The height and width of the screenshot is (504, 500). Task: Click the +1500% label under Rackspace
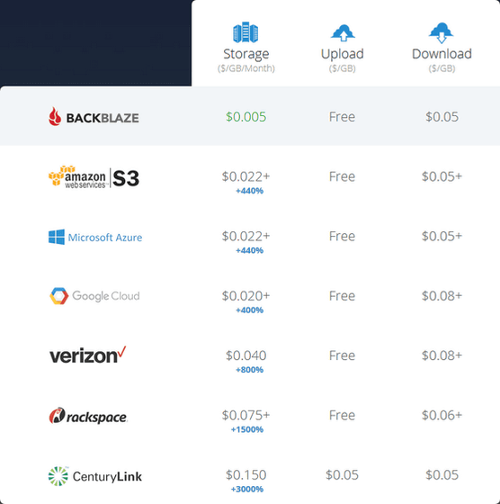click(247, 429)
